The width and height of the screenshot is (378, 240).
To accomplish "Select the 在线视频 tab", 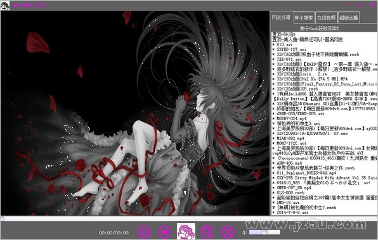I will (327, 18).
